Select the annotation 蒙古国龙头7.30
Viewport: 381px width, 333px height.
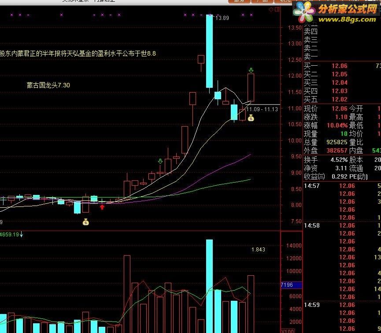48,85
